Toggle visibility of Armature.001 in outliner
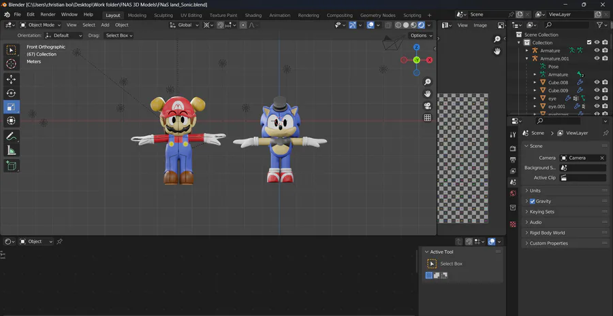Screen dimensions: 613x316 (597, 58)
